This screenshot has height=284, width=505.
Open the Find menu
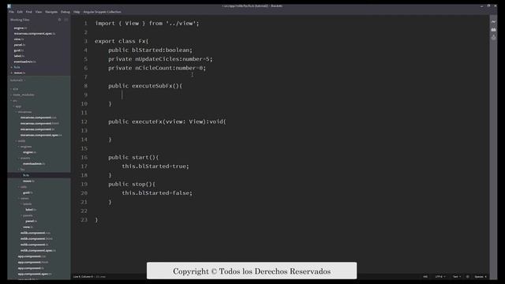pos(29,12)
